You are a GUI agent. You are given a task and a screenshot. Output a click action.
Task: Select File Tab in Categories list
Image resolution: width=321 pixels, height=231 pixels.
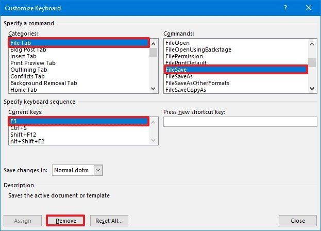click(x=79, y=43)
